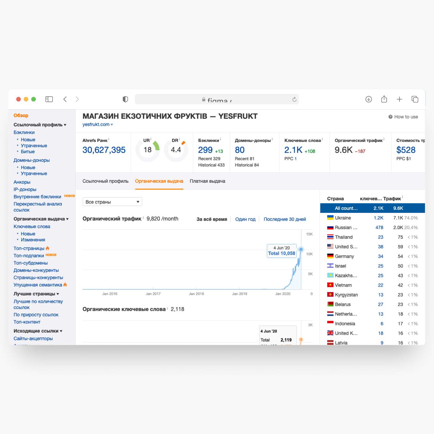This screenshot has width=434, height=434.
Task: Open the downloads icon
Action: (368, 99)
